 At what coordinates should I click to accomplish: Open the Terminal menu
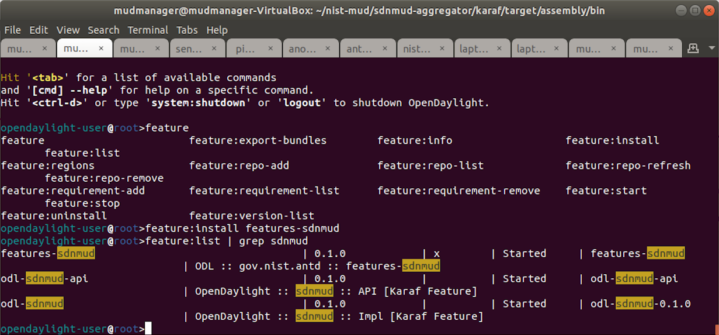[148, 30]
